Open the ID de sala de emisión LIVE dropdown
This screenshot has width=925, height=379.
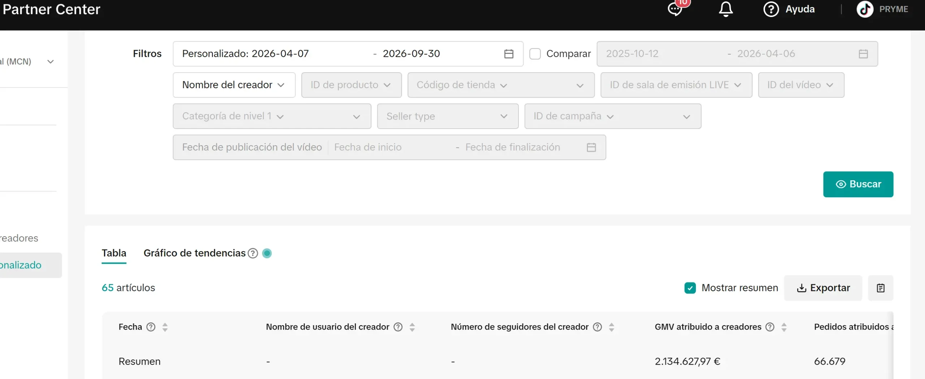point(676,85)
